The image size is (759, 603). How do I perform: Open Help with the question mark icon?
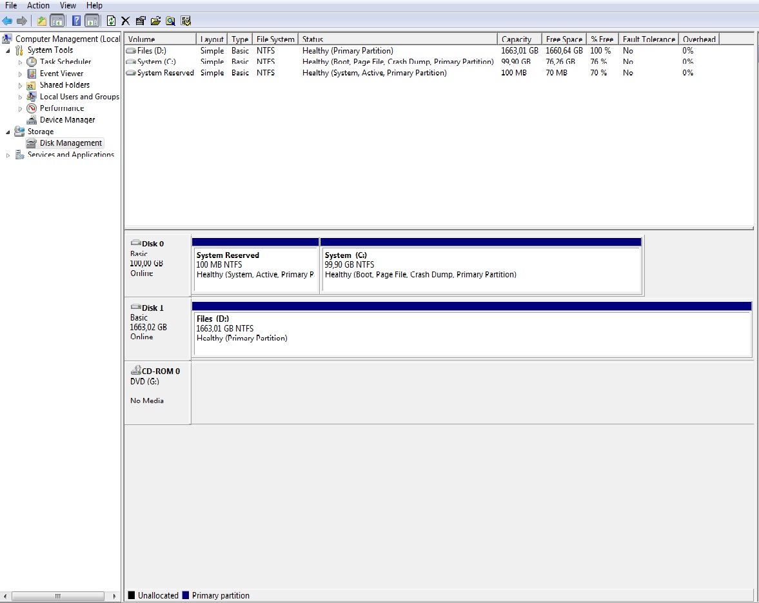coord(76,21)
